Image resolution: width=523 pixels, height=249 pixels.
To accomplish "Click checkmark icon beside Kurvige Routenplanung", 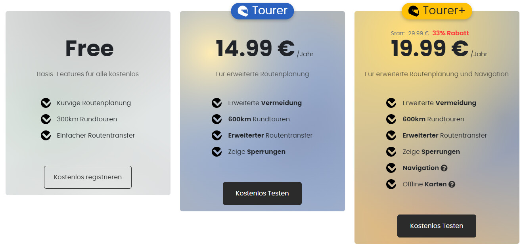I will 46,103.
